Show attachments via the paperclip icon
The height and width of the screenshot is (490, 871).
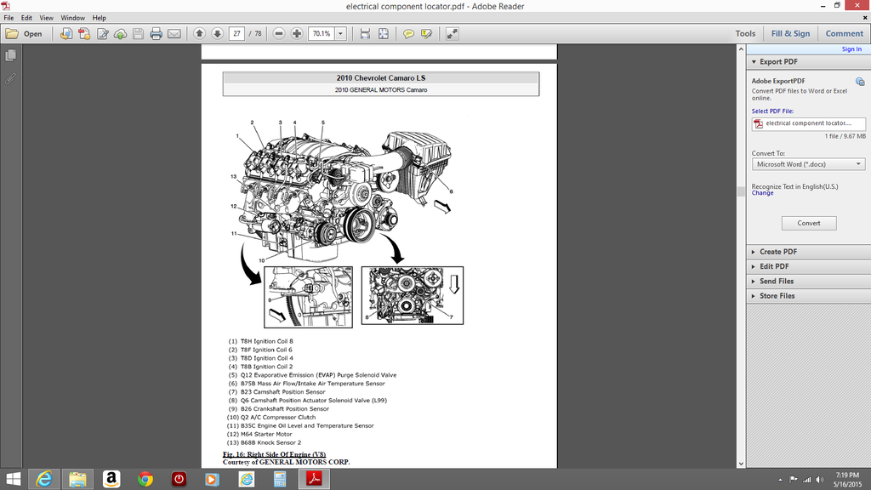tap(11, 78)
